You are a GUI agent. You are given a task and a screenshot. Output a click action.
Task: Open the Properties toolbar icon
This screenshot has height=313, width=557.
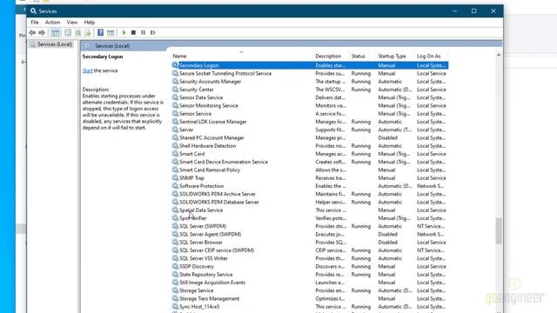click(x=68, y=33)
